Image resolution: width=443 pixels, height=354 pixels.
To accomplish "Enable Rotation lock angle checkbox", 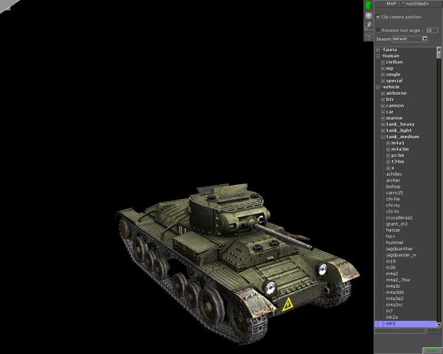I will point(378,29).
